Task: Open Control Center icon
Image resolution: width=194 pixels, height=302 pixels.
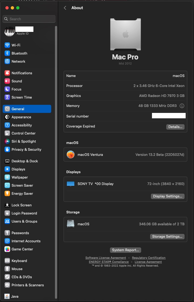Action: click(7, 133)
